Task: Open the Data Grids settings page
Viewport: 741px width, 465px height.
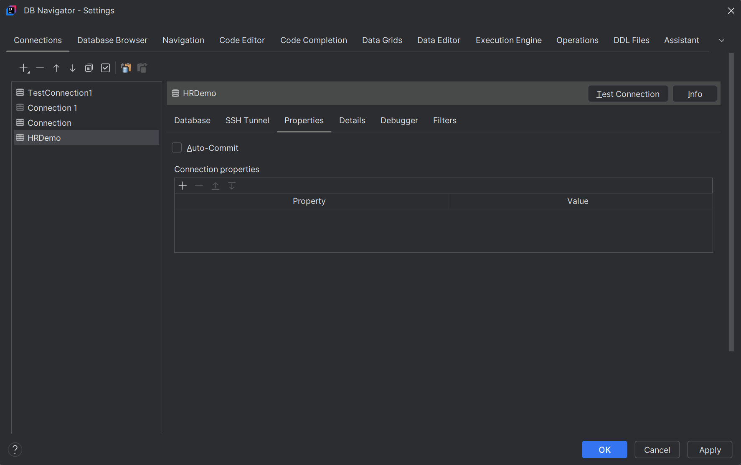Action: click(x=382, y=40)
